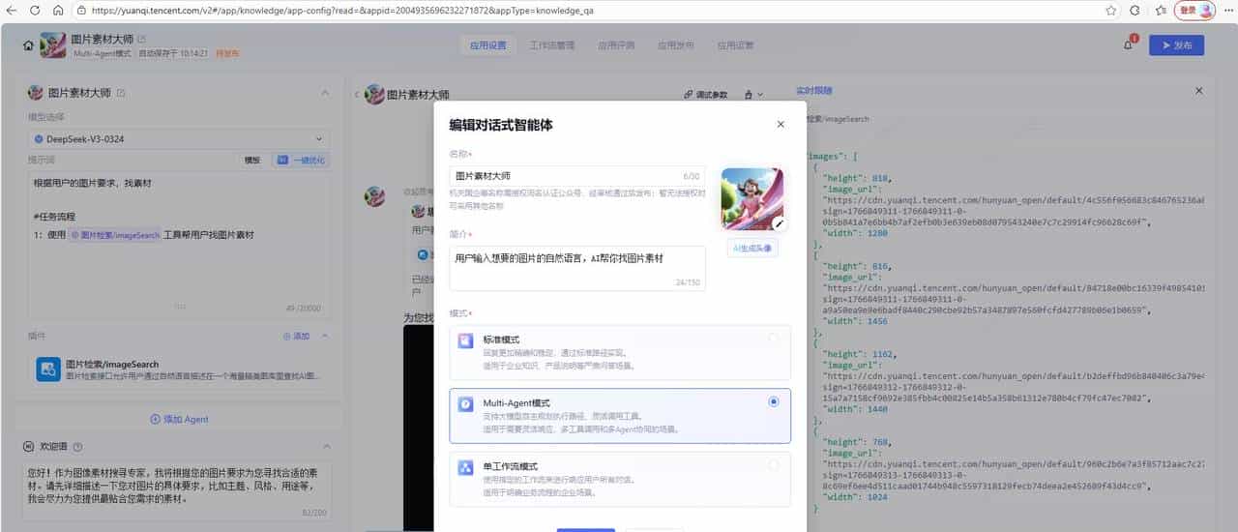Click the Multi-Agent模式 tag under the header title

click(x=102, y=53)
